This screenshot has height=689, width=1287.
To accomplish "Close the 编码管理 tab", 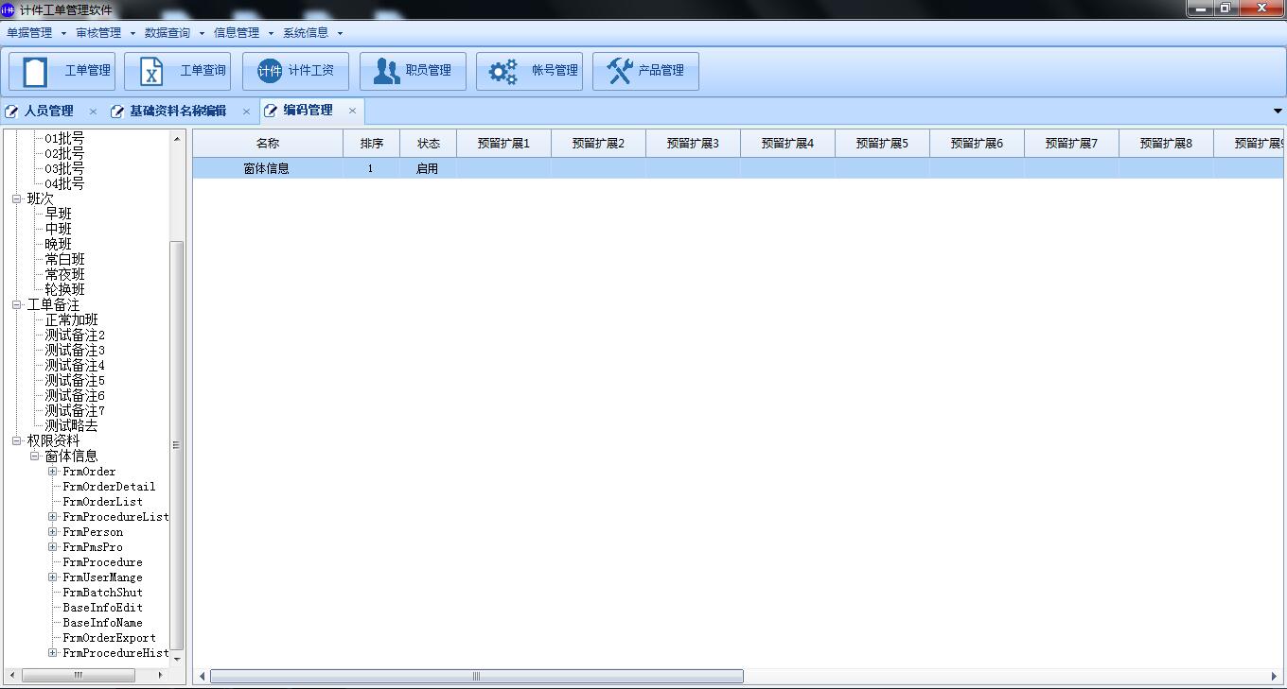I will tap(352, 111).
